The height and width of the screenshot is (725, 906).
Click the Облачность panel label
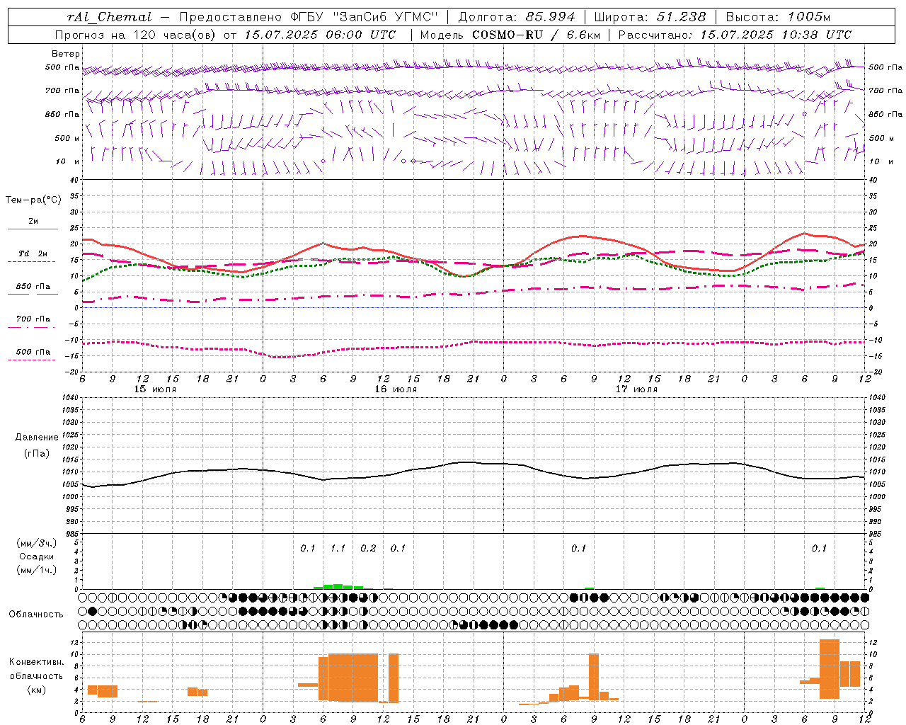click(x=36, y=615)
